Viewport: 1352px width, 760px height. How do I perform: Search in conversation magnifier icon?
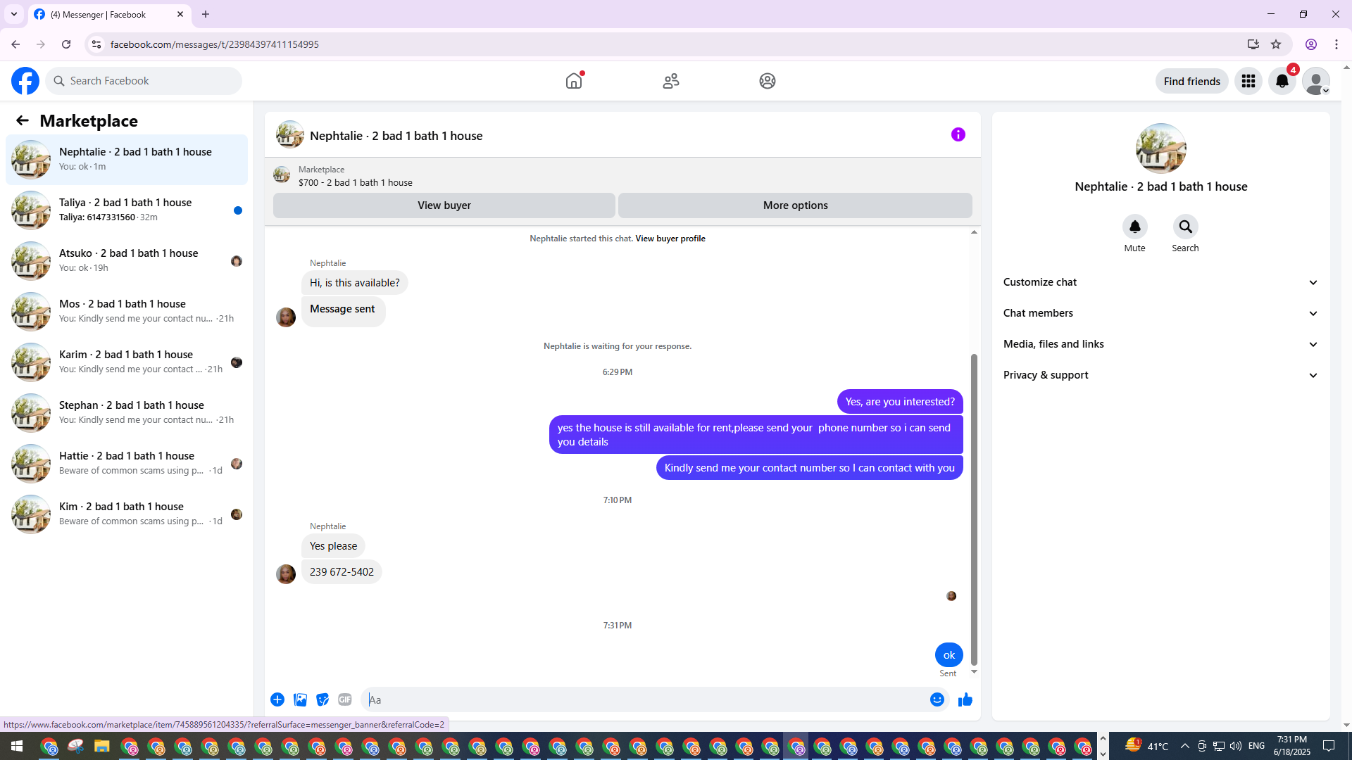(x=1185, y=227)
